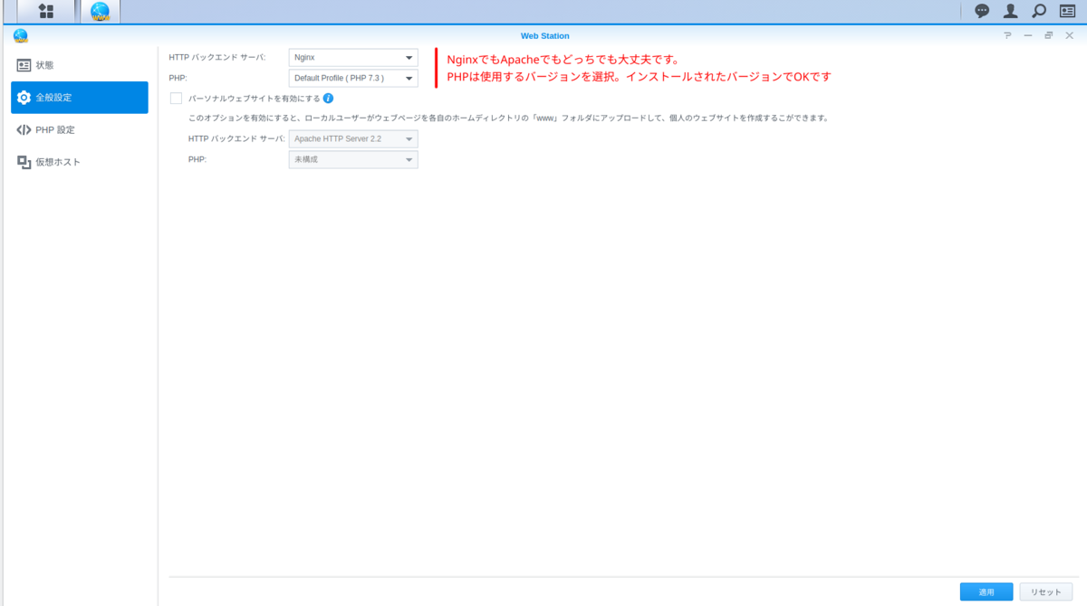Image resolution: width=1087 pixels, height=606 pixels.
Task: Open the Web Station help question icon
Action: 1007,35
